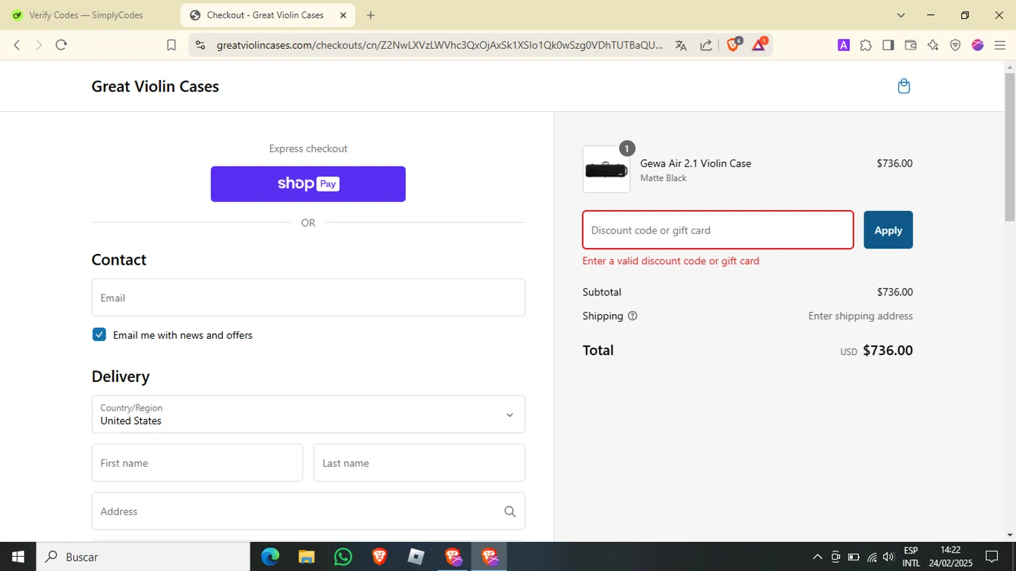Click the Last name field
Image resolution: width=1016 pixels, height=571 pixels.
(x=419, y=463)
